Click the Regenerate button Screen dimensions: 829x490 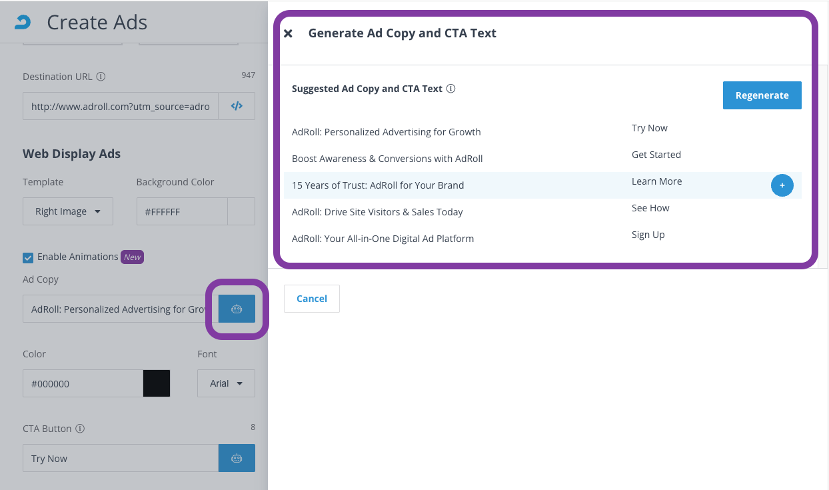[762, 95]
